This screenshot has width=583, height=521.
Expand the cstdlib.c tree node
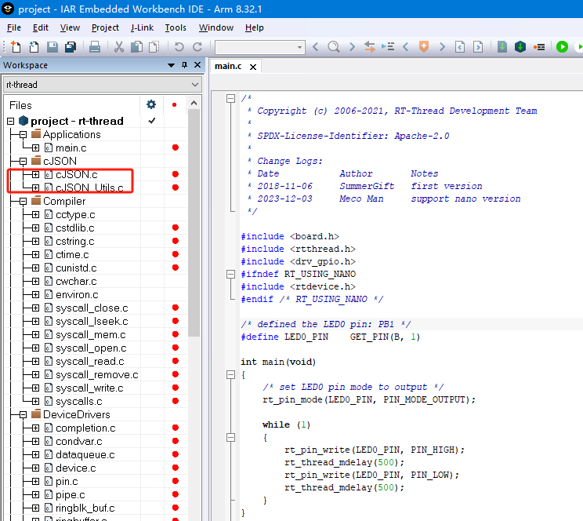click(36, 228)
